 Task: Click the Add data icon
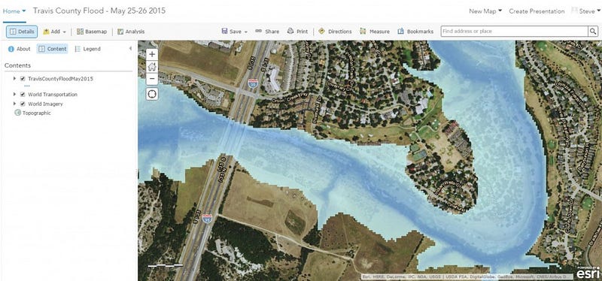(46, 32)
